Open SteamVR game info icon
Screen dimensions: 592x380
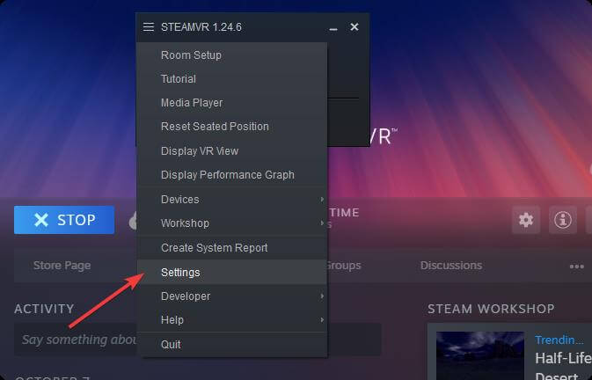click(563, 220)
